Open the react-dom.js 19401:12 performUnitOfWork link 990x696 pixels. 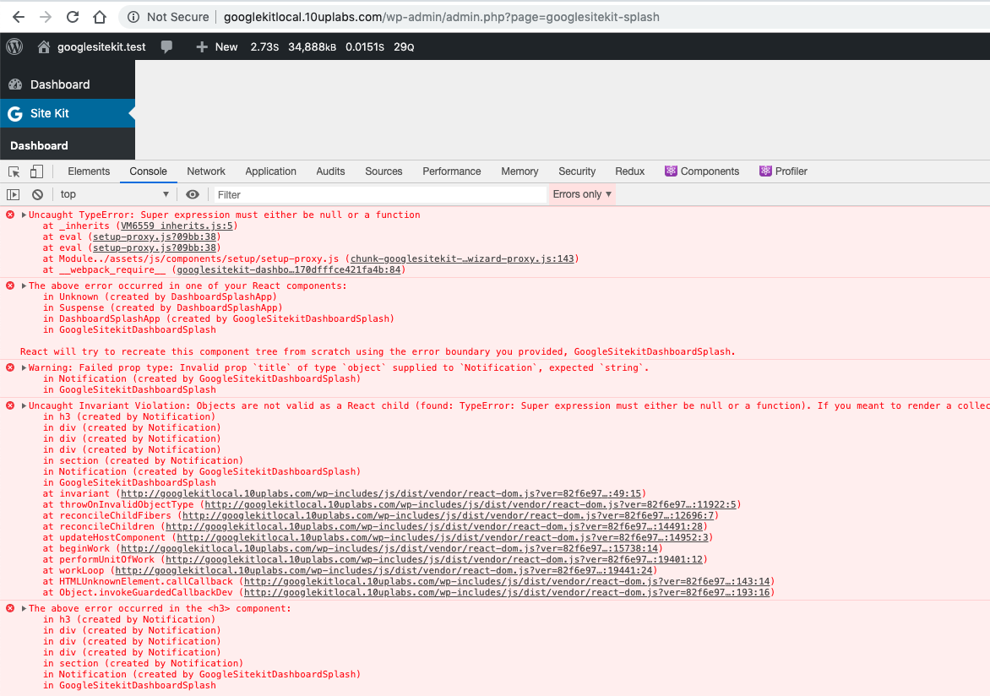point(433,559)
